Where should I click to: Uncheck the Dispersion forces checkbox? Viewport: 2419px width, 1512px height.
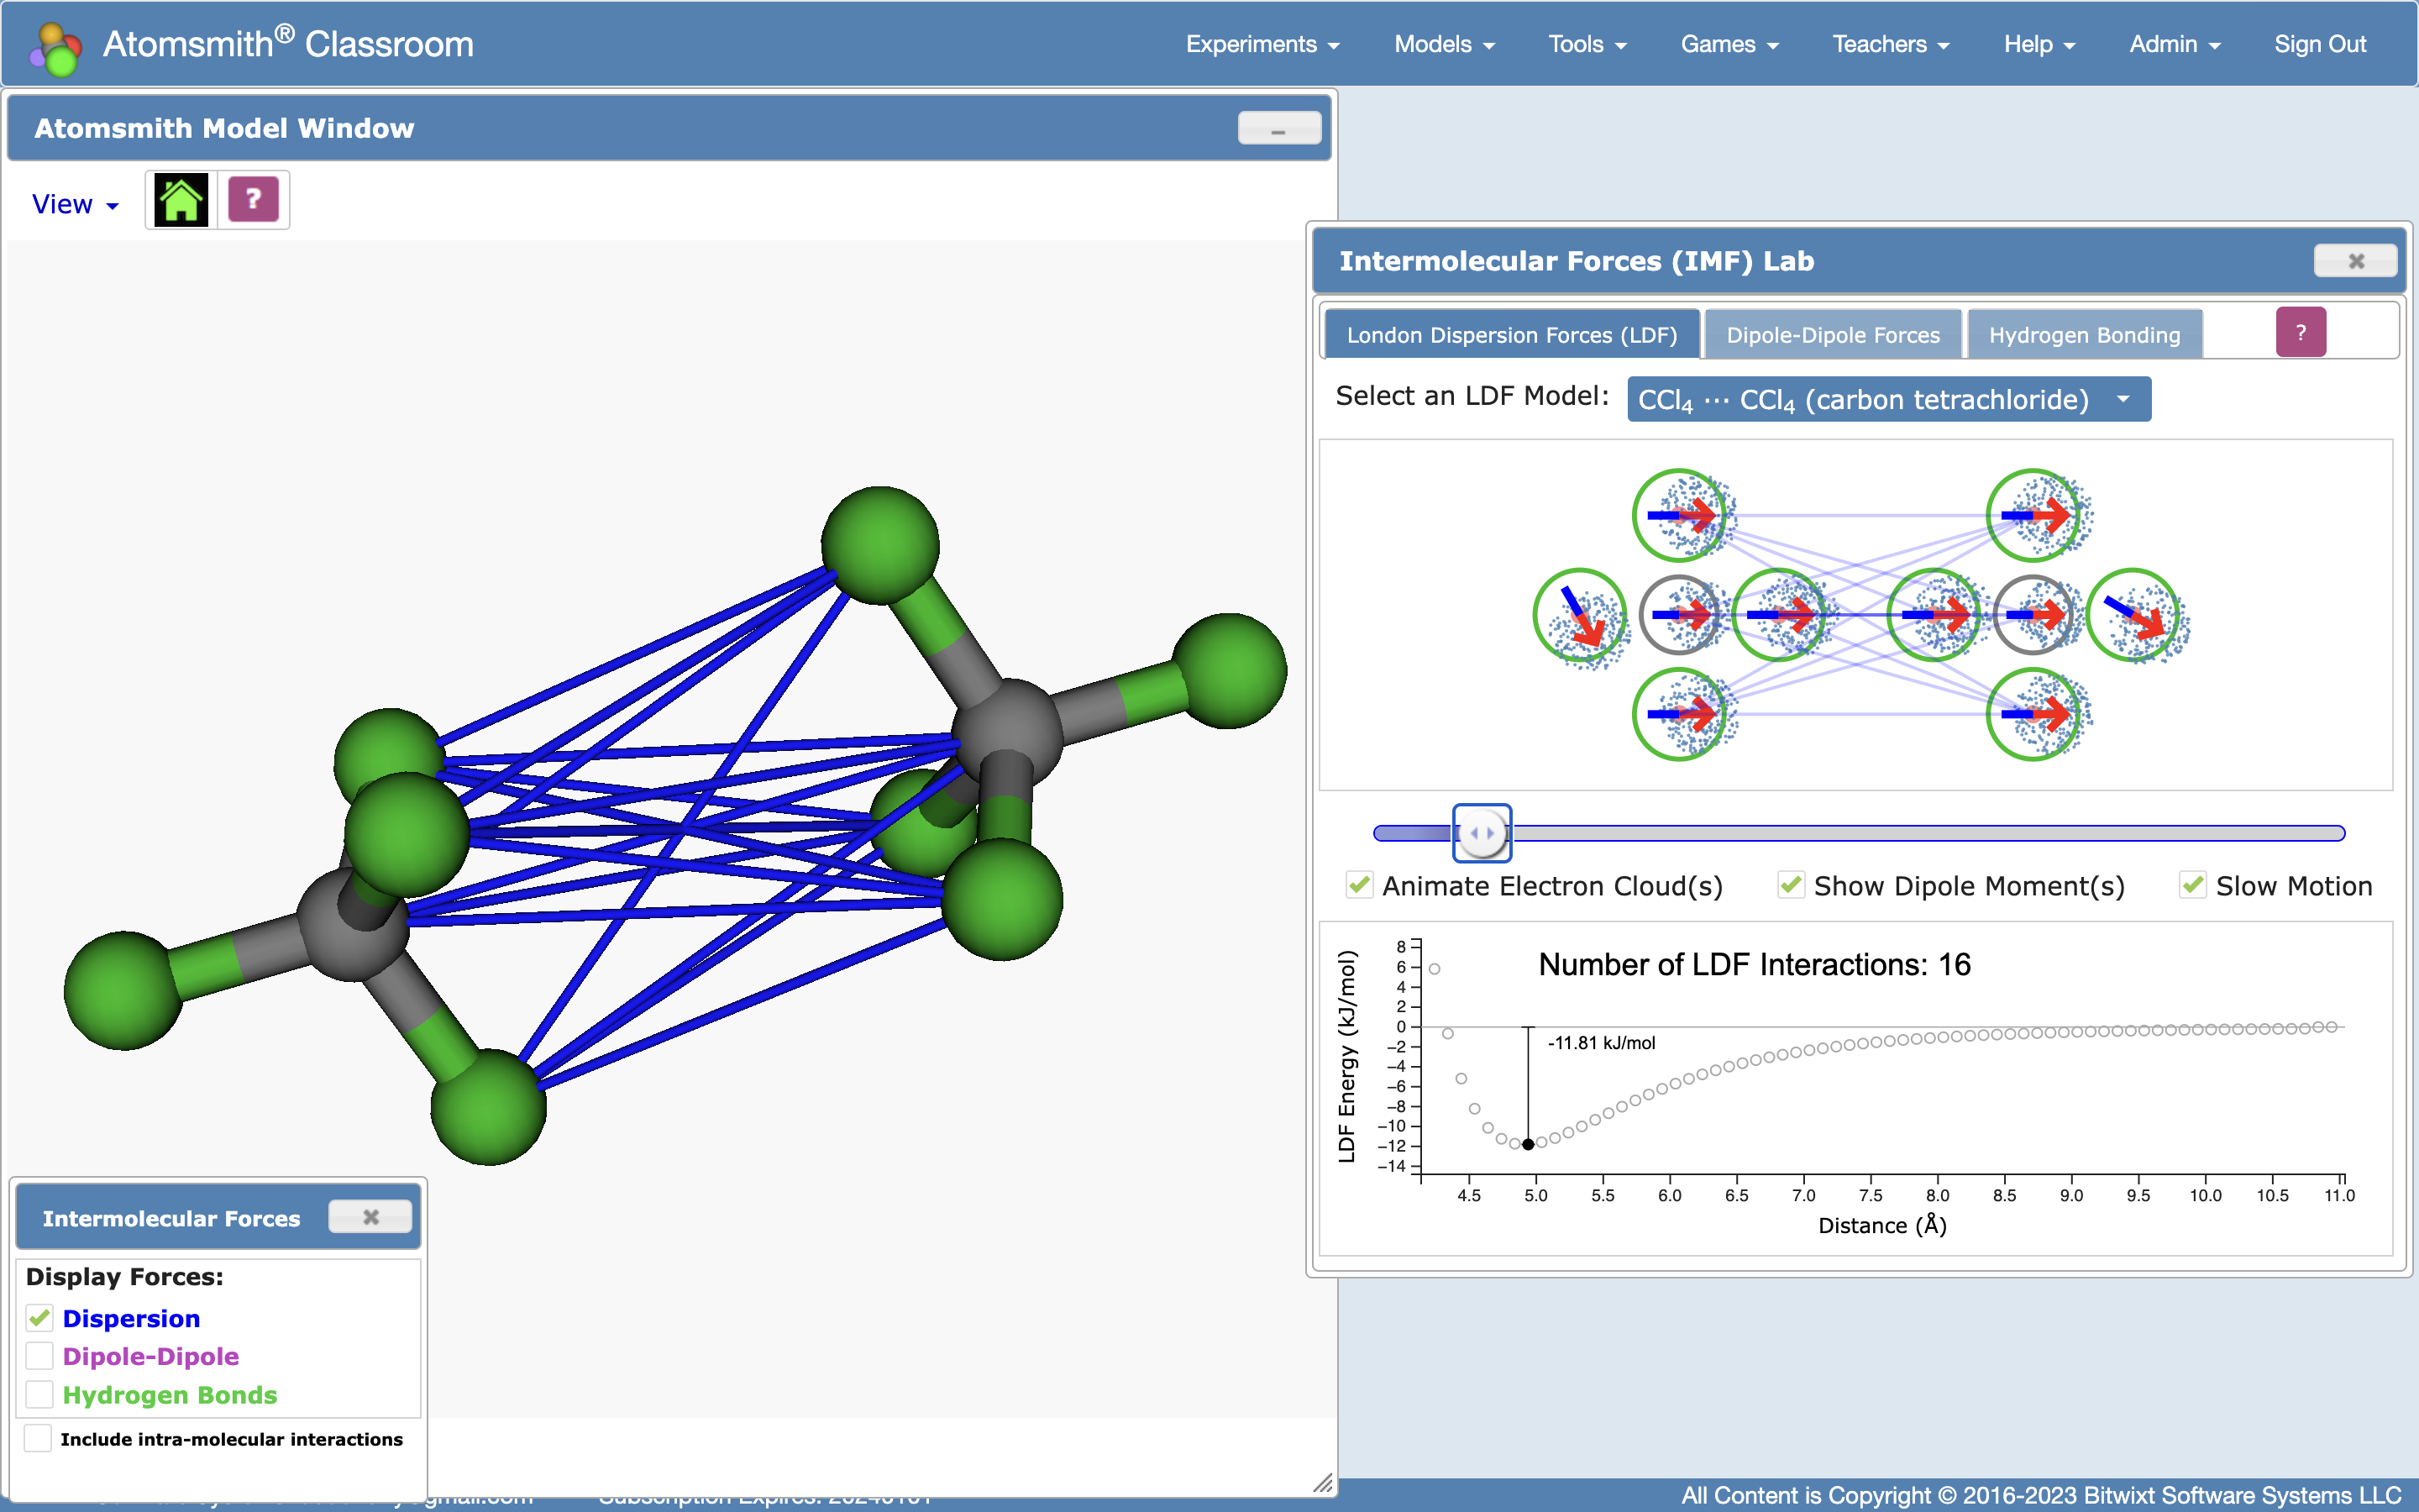tap(39, 1318)
